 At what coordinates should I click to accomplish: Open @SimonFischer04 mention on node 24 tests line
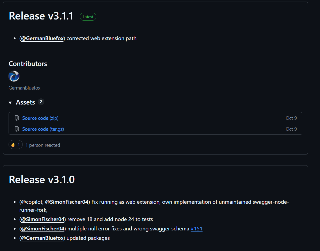coord(43,219)
